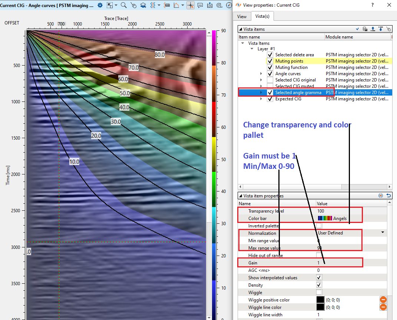Screen dimensions: 397x320
Task: Select the Vista(s) tab
Action: click(262, 17)
